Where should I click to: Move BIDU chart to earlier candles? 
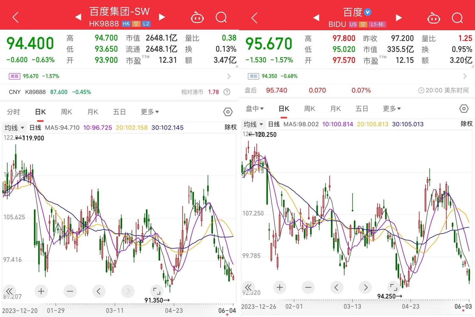[x=337, y=287]
